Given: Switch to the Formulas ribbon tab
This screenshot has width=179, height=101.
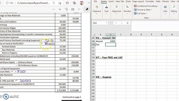Looking at the screenshot, I should point(150,1).
